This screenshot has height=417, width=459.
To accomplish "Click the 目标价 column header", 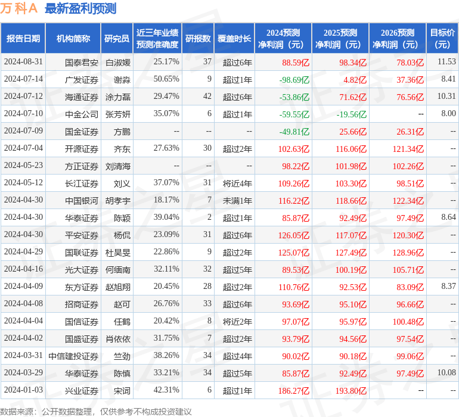I will click(x=442, y=38).
